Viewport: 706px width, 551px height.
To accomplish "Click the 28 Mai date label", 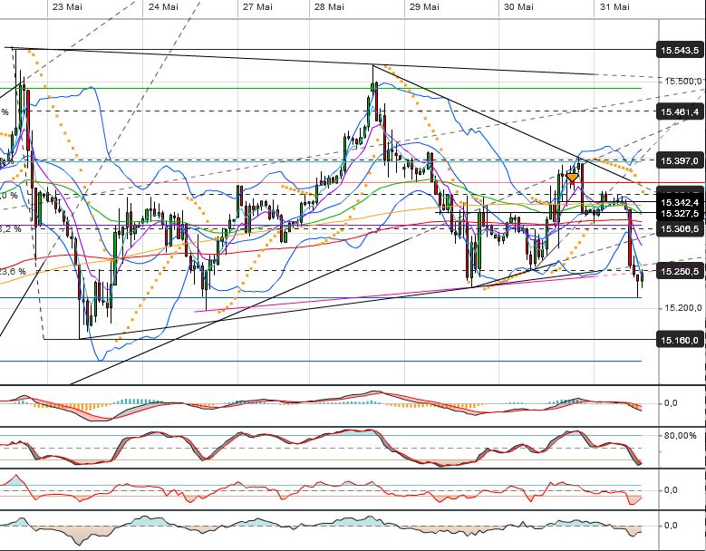I will [x=329, y=6].
